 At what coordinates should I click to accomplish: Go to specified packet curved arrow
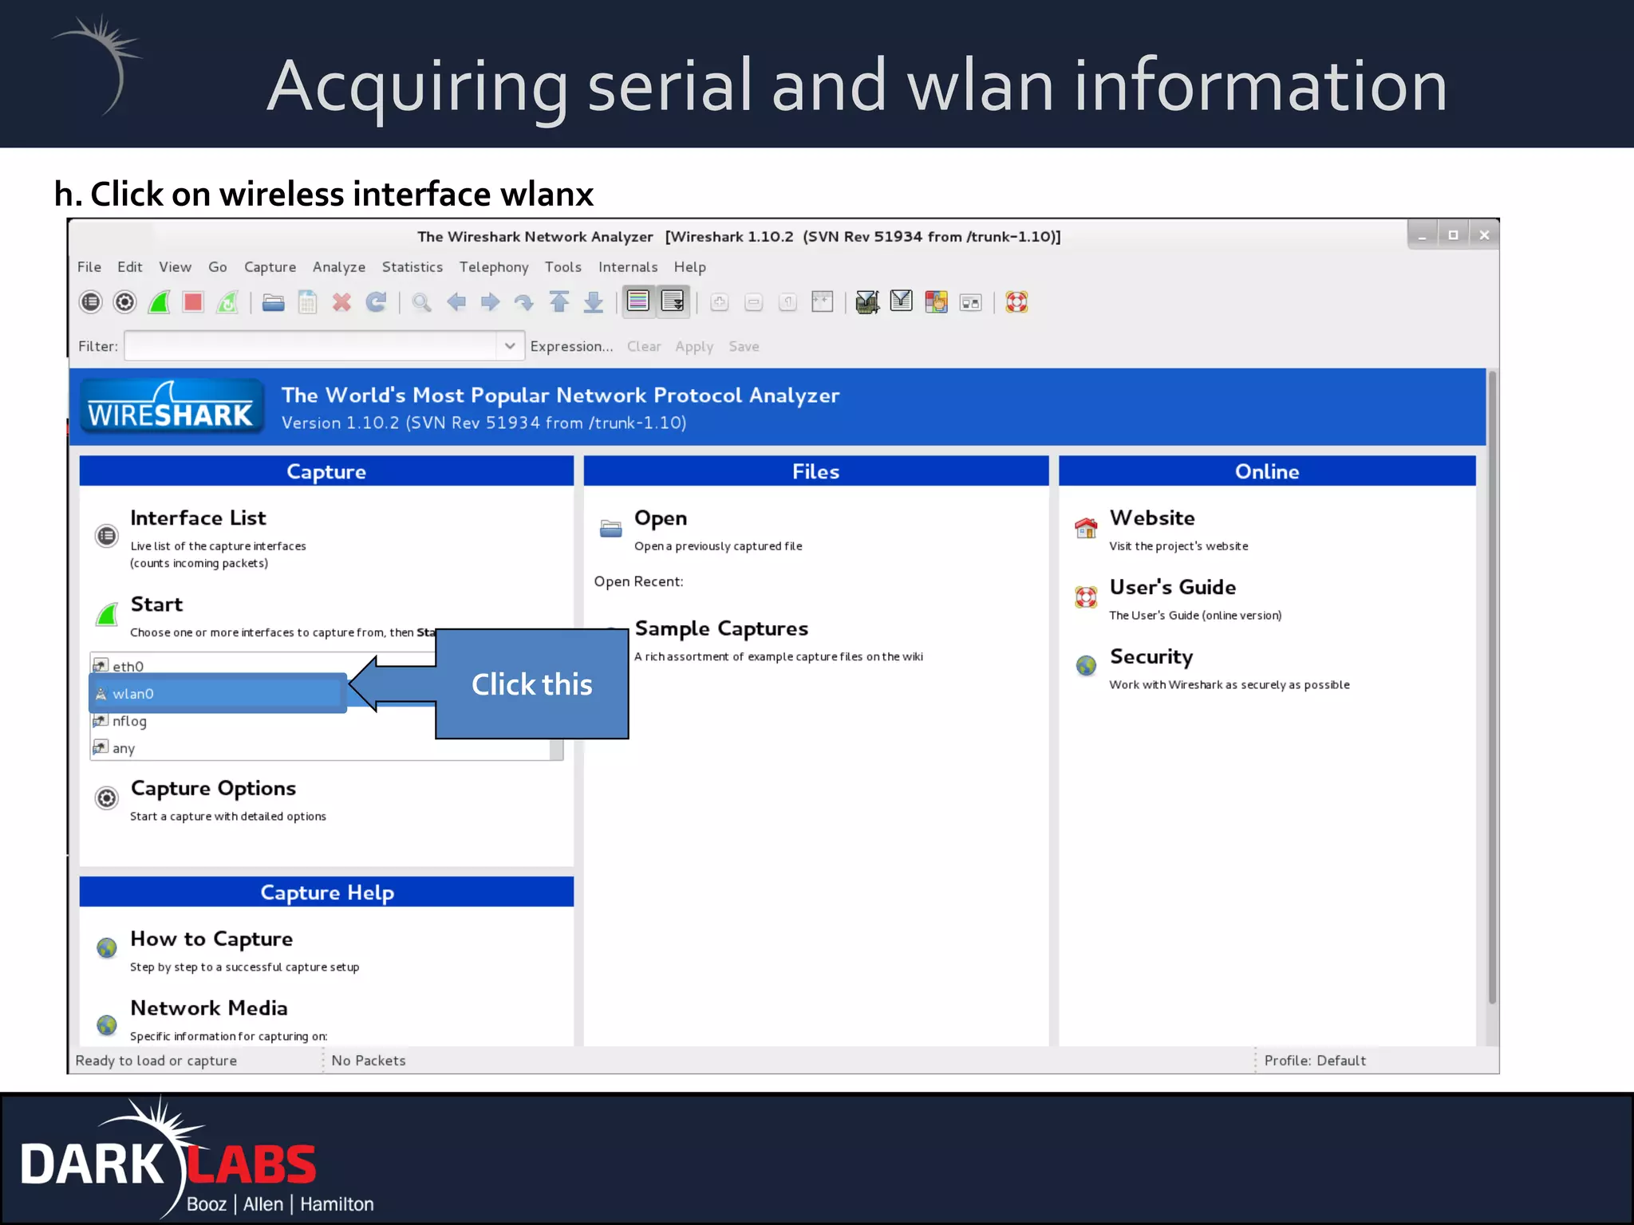(524, 302)
